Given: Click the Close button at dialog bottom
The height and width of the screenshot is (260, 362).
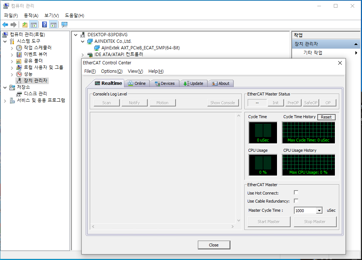Looking at the screenshot, I should click(214, 245).
